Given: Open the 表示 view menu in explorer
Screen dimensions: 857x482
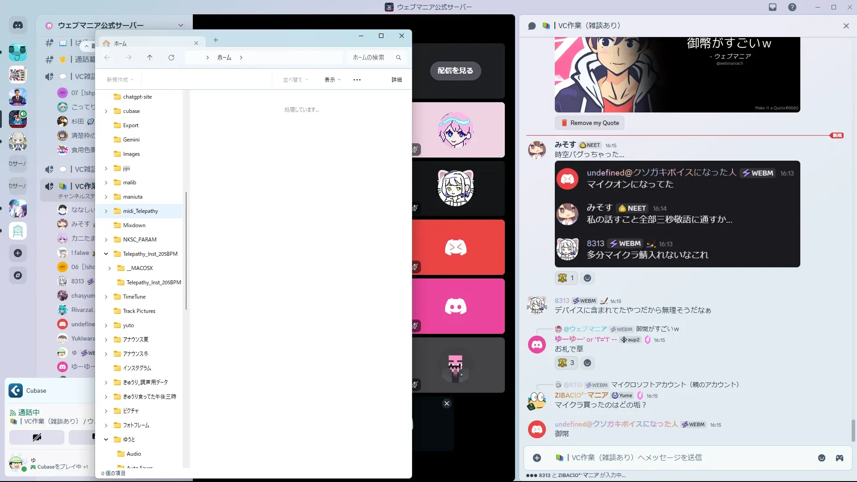Looking at the screenshot, I should point(333,80).
